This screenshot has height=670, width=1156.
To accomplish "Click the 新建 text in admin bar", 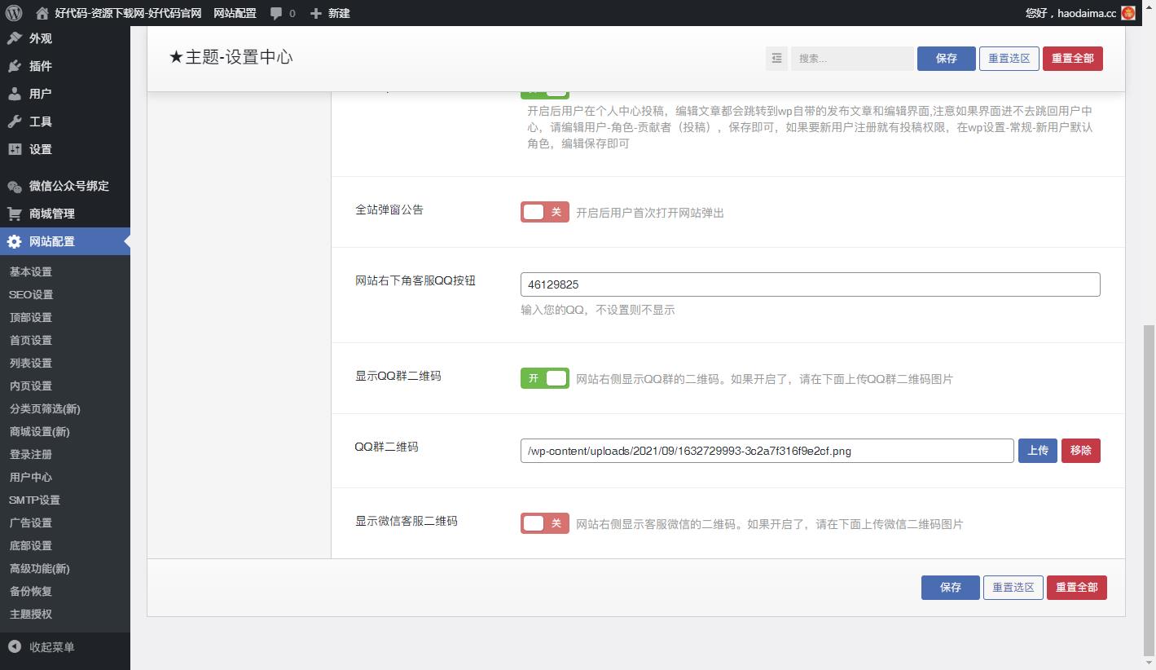I will tap(338, 13).
